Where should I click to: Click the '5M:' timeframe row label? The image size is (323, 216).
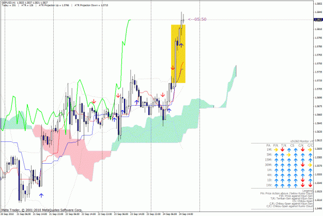[x=269, y=155]
